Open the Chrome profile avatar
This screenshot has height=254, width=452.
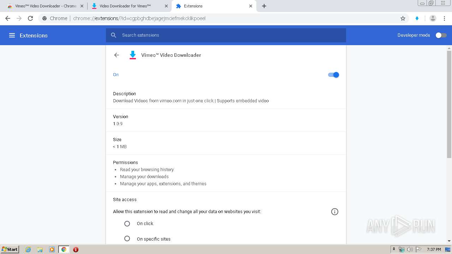433,18
